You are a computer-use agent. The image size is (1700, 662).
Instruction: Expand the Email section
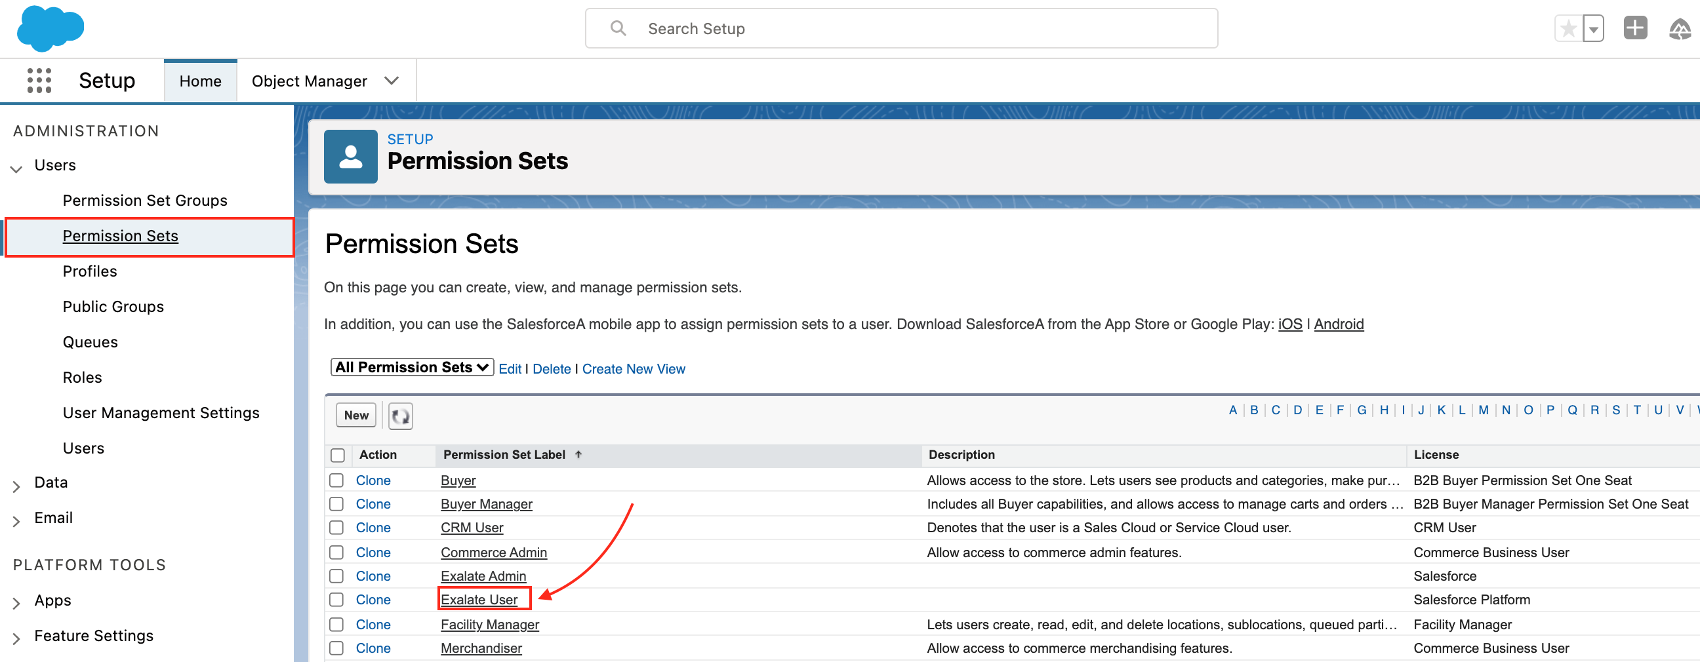point(16,521)
